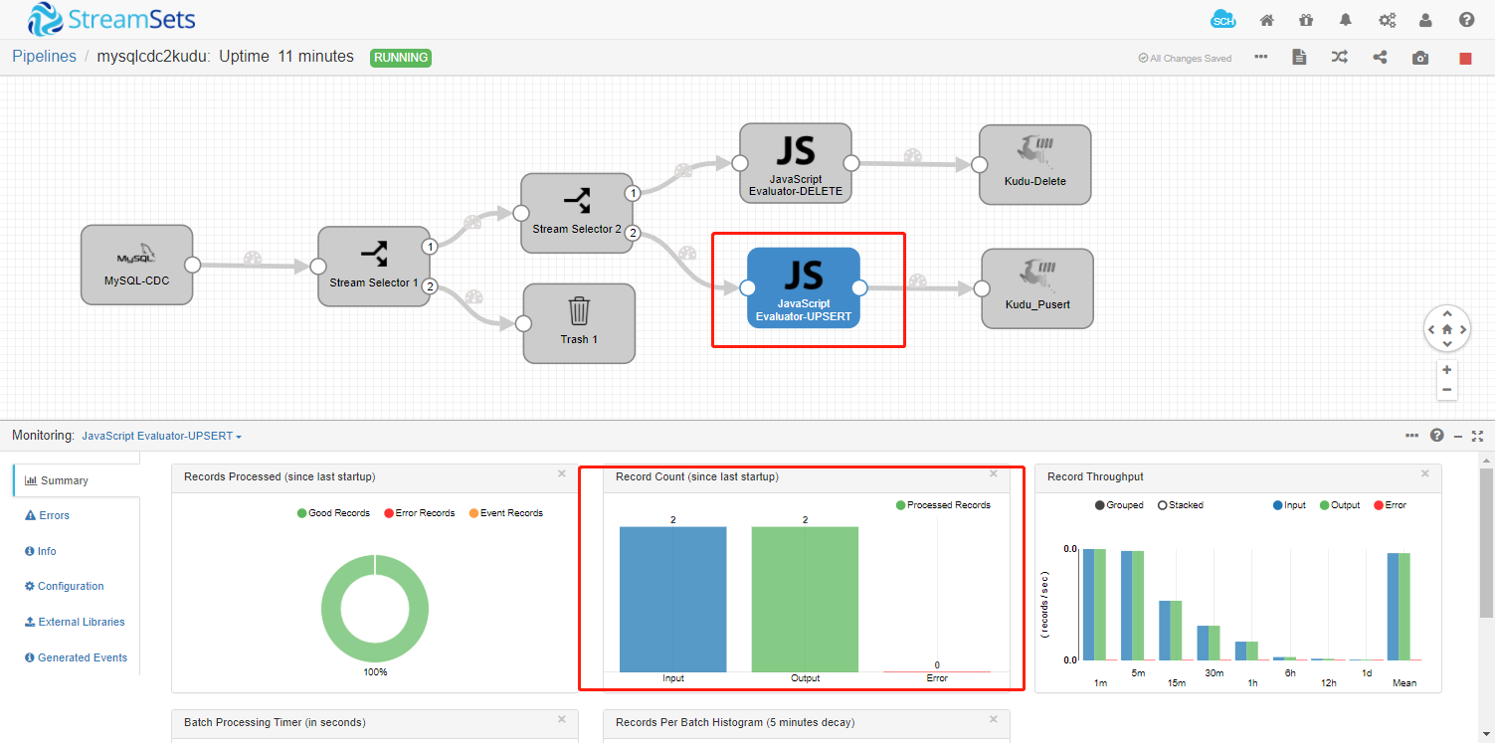Toggle Input series in Record Throughput legend

point(1289,505)
